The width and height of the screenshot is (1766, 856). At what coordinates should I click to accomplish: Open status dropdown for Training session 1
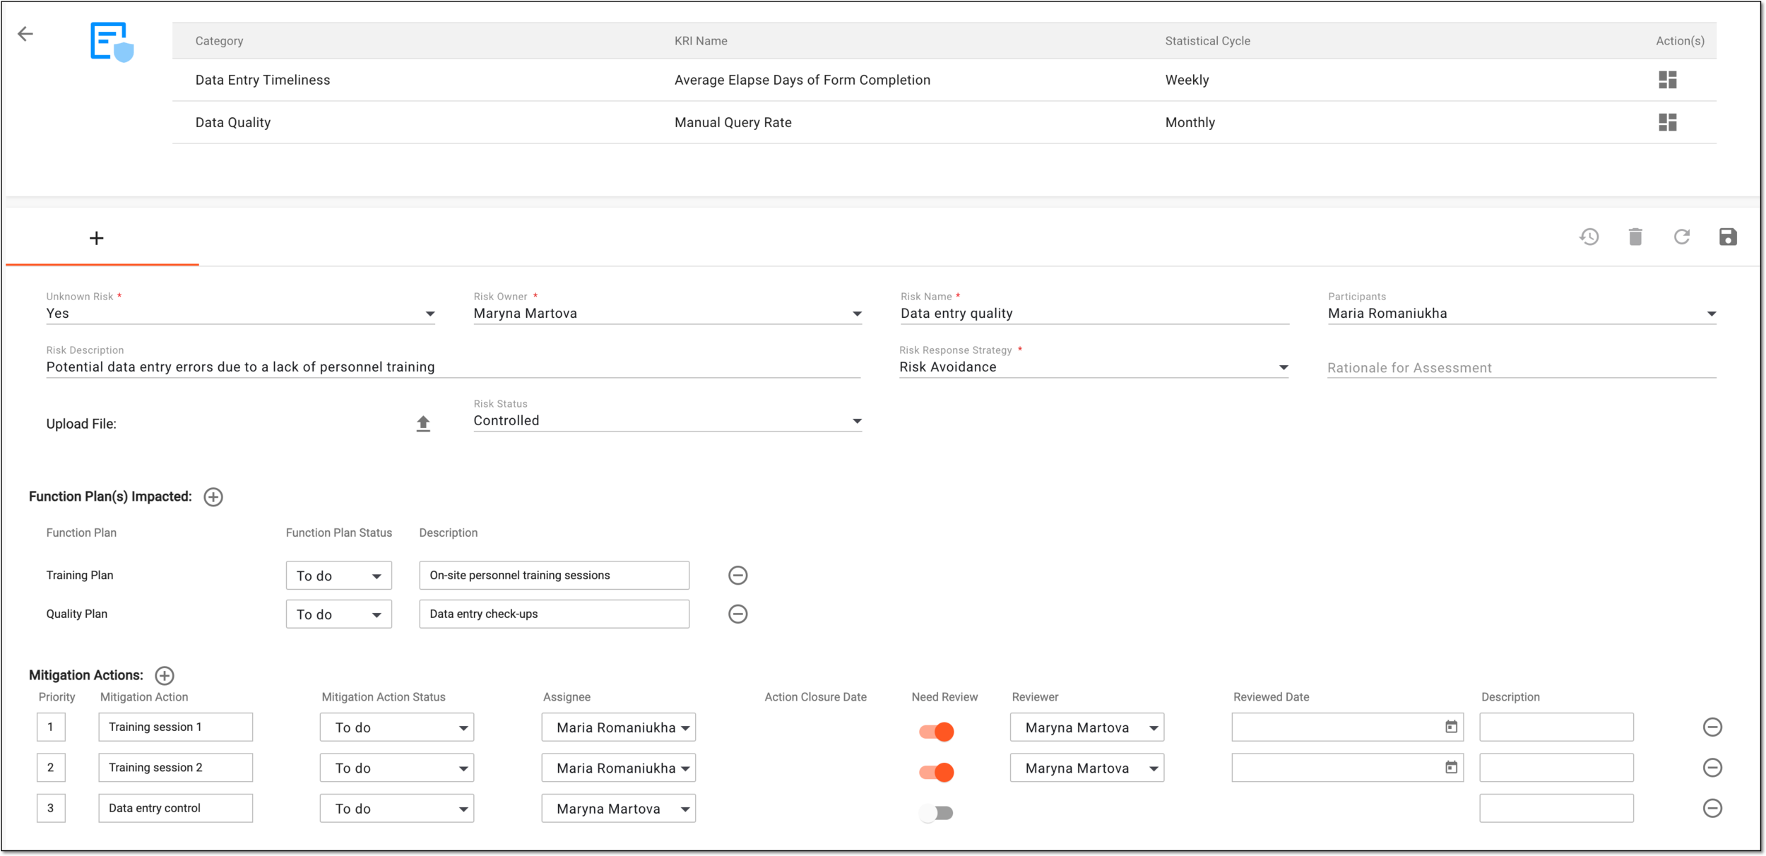(x=397, y=727)
